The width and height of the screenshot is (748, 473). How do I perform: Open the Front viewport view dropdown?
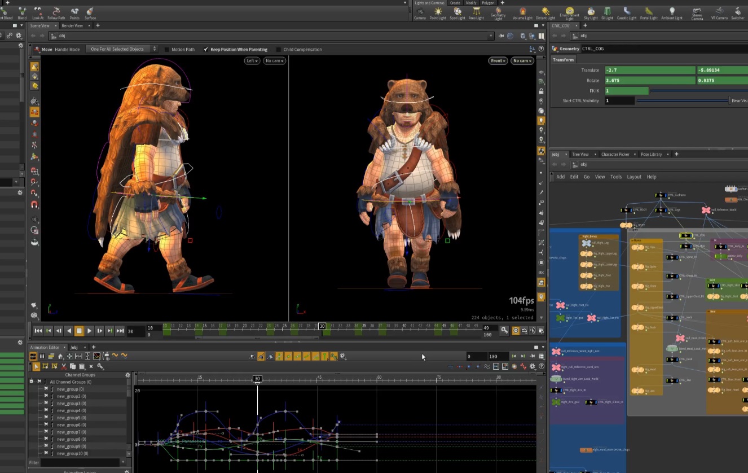pos(498,61)
